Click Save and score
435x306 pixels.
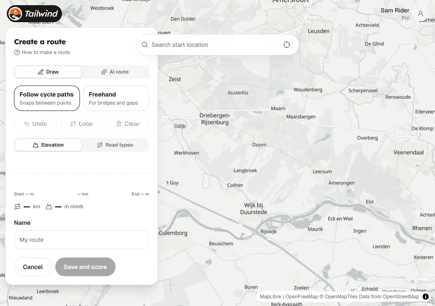85,267
